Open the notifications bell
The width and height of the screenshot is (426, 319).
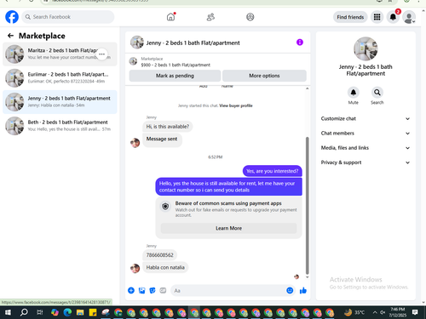coord(393,17)
